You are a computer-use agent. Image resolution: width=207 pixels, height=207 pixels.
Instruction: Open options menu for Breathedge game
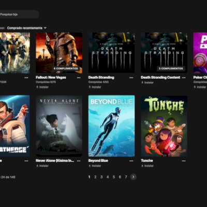click(26, 161)
